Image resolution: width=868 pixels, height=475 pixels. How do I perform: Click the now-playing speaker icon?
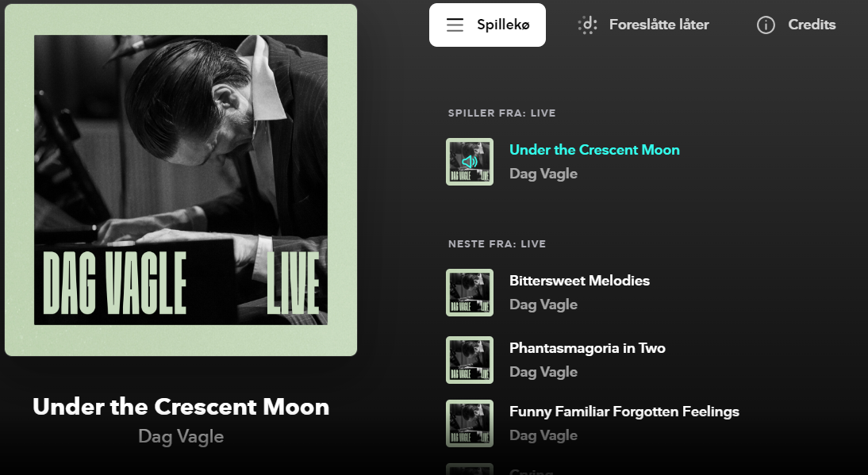[470, 162]
